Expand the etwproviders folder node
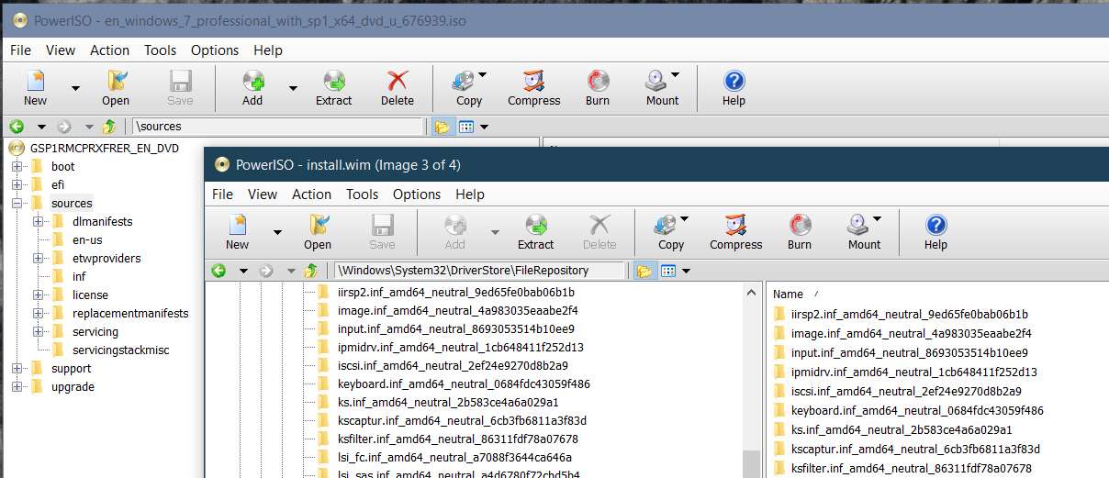The width and height of the screenshot is (1109, 478). [x=38, y=259]
